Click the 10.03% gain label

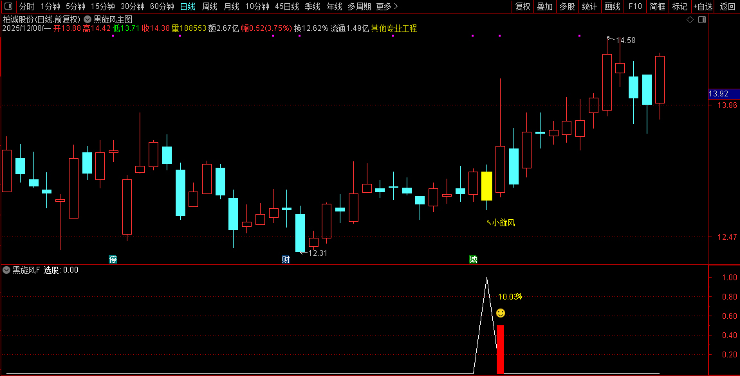click(510, 296)
